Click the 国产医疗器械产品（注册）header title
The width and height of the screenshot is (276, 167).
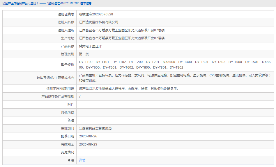click(x=22, y=3)
